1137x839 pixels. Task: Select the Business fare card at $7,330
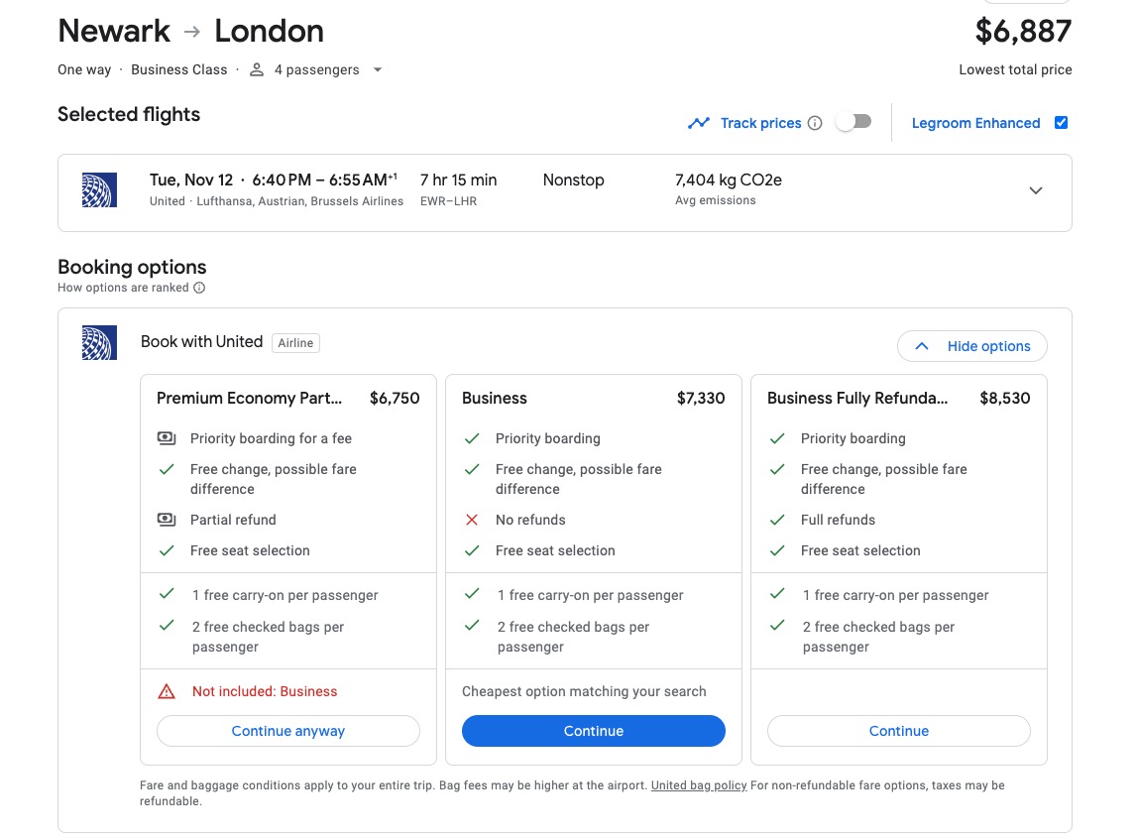(x=593, y=399)
